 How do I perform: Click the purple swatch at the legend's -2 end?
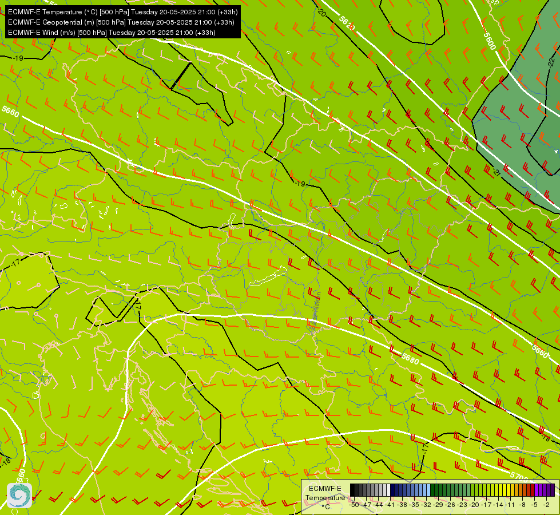(x=553, y=490)
